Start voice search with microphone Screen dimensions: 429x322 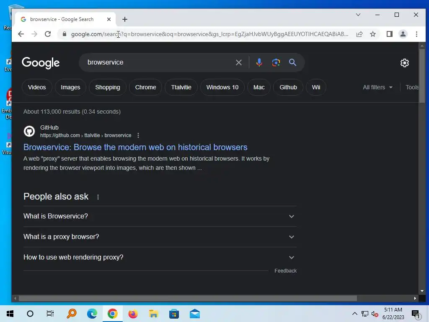(259, 62)
